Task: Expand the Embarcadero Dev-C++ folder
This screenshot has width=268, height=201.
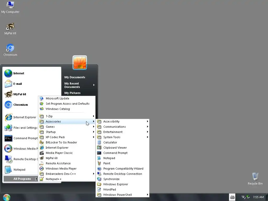Action: [67, 174]
